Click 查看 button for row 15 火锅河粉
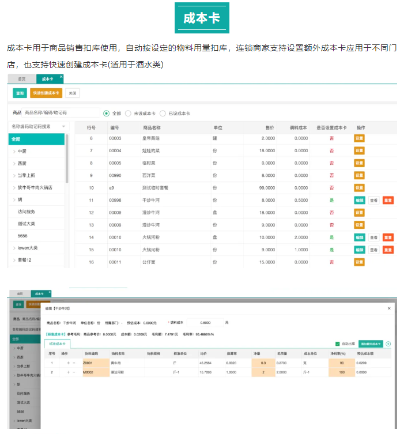Screen dimensions: 415x434 coord(373,250)
